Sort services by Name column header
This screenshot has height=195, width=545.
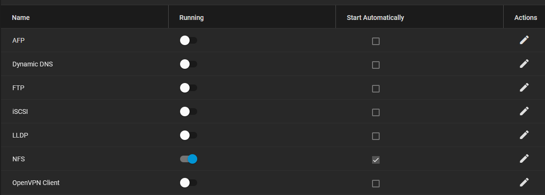[21, 18]
